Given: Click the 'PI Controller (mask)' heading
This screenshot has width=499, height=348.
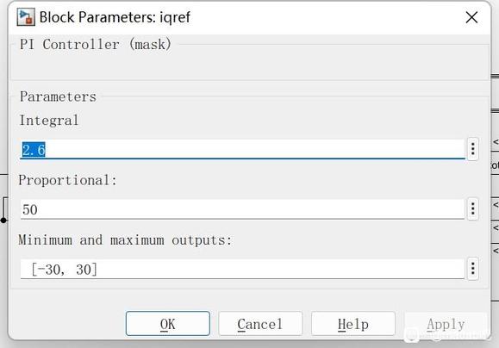Looking at the screenshot, I should click(96, 44).
